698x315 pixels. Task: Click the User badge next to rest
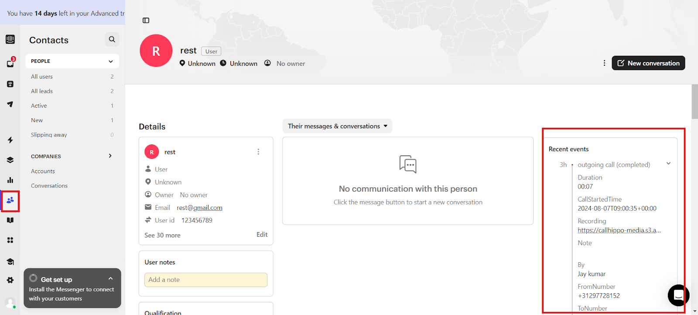[211, 51]
